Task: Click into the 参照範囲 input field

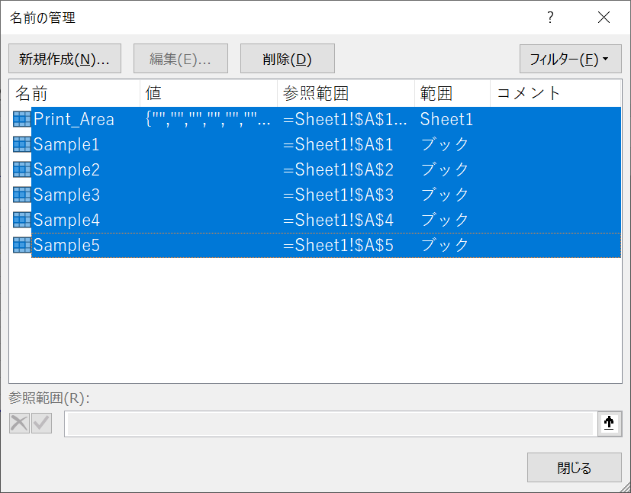Action: [x=329, y=424]
